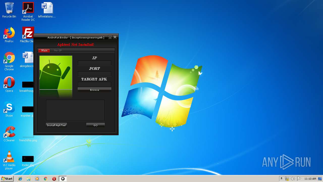Click the Apktool Not Installed warning
This screenshot has width=323, height=182.
tap(75, 44)
